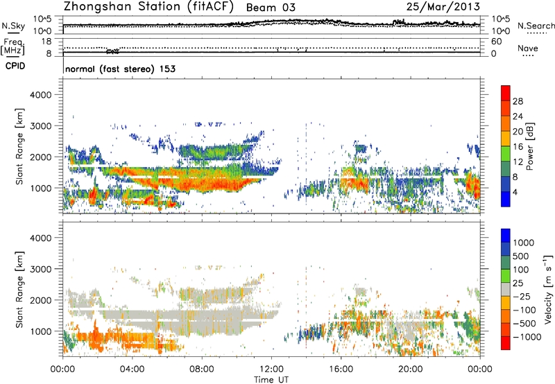Click the Zhongshan Station (fitACF) title
Viewport: 555px width, 384px height.
point(148,7)
